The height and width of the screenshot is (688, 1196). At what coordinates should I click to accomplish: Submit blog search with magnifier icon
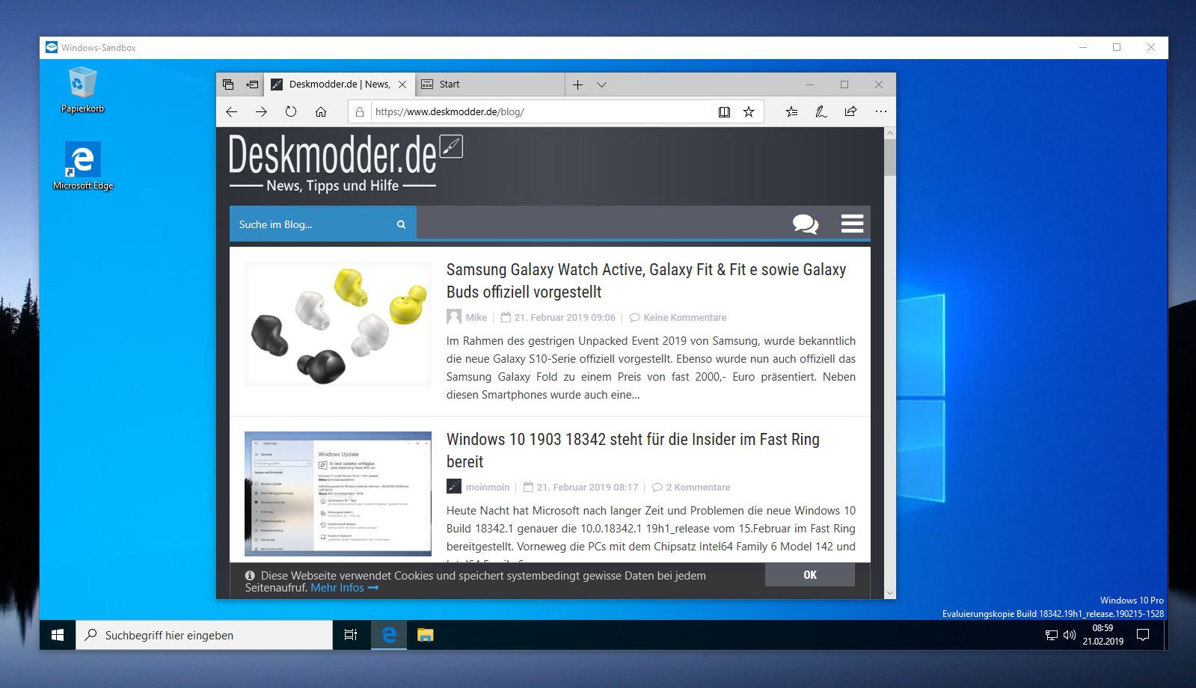tap(401, 224)
